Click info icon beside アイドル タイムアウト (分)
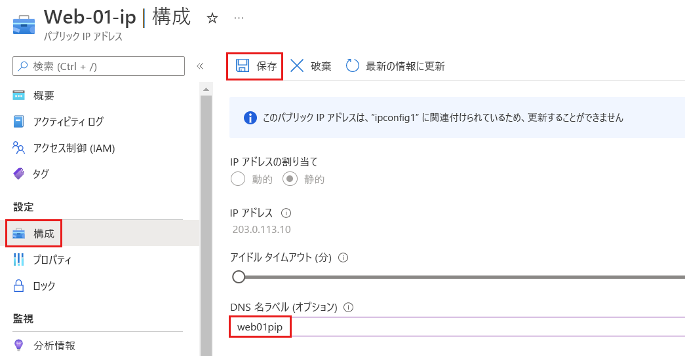The image size is (685, 356). (343, 258)
